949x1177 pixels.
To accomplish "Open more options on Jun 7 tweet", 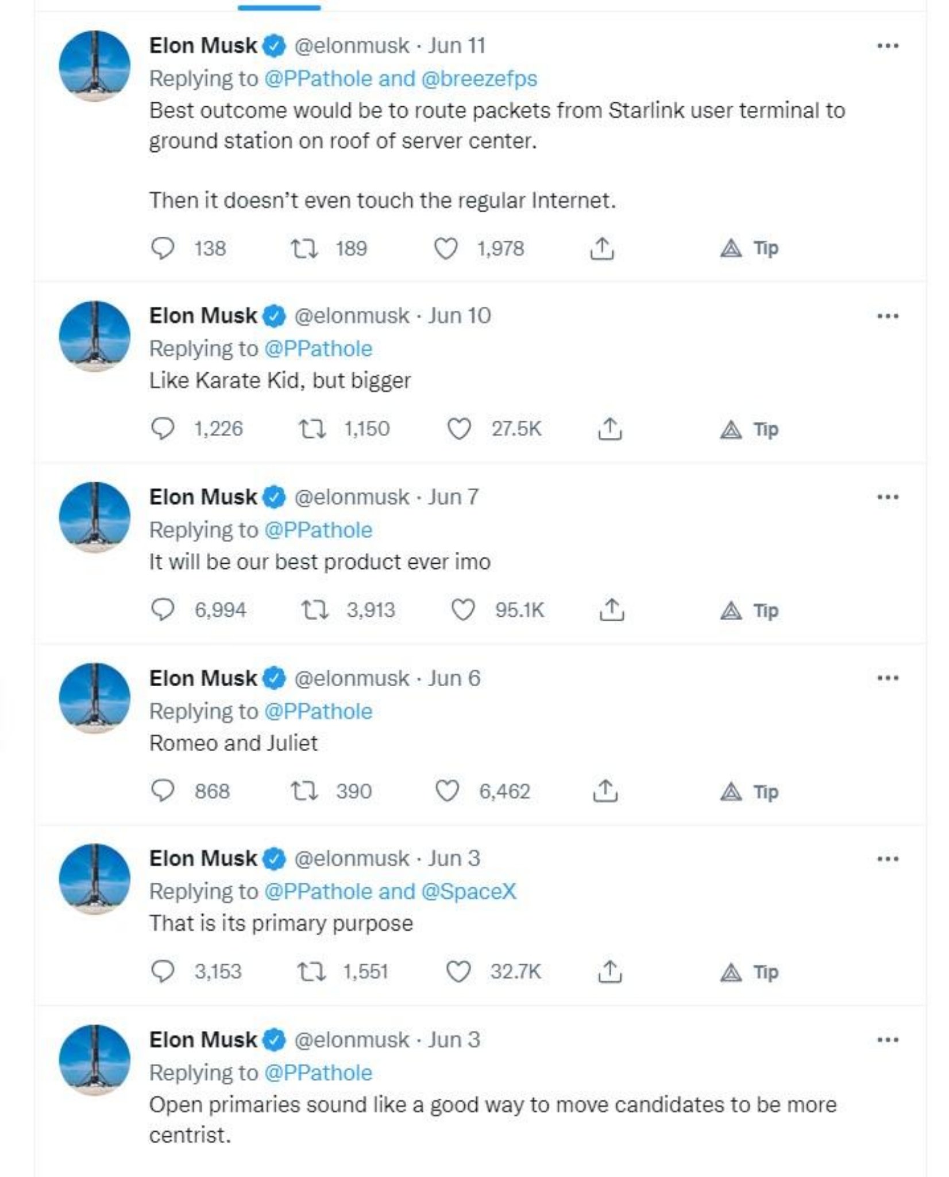I will point(888,497).
